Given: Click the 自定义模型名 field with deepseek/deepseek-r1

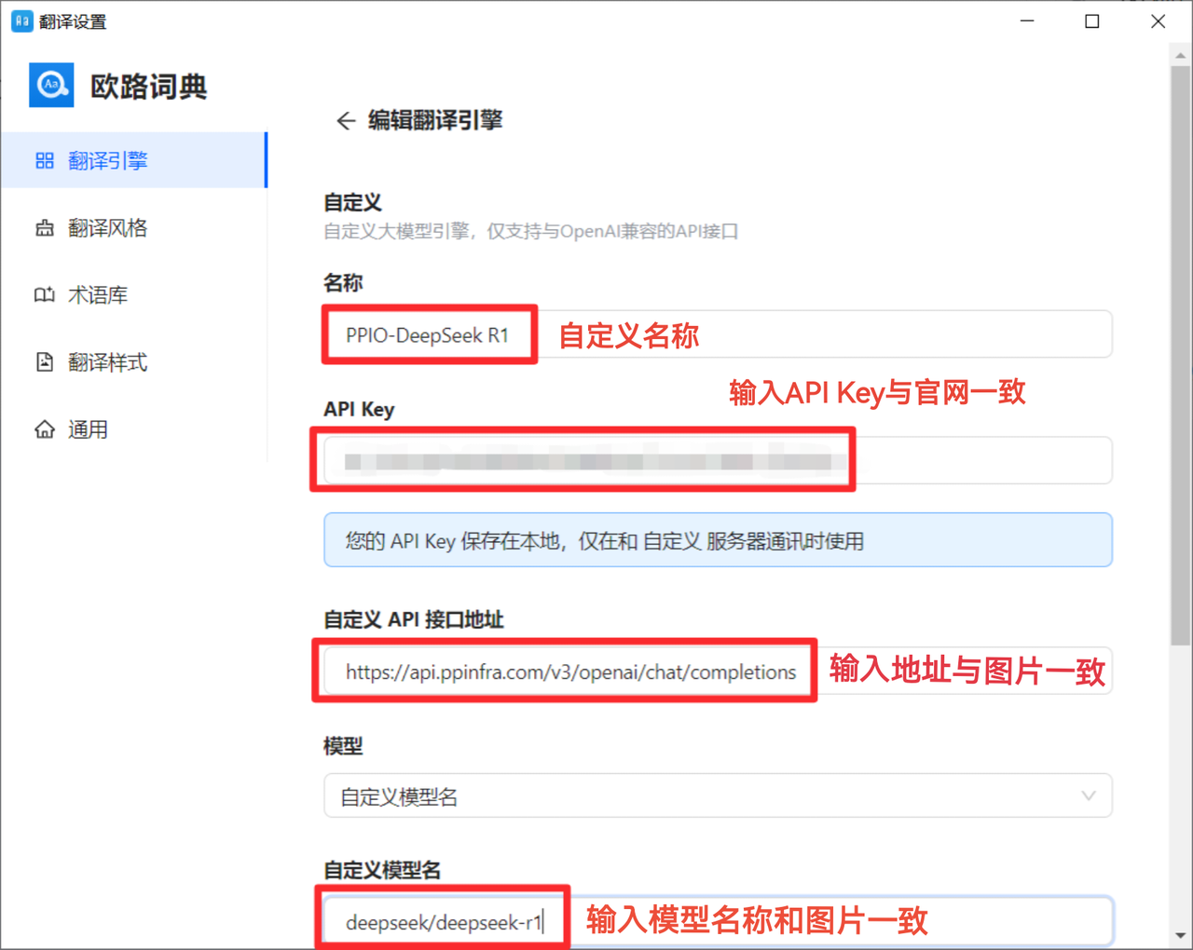Looking at the screenshot, I should click(718, 922).
